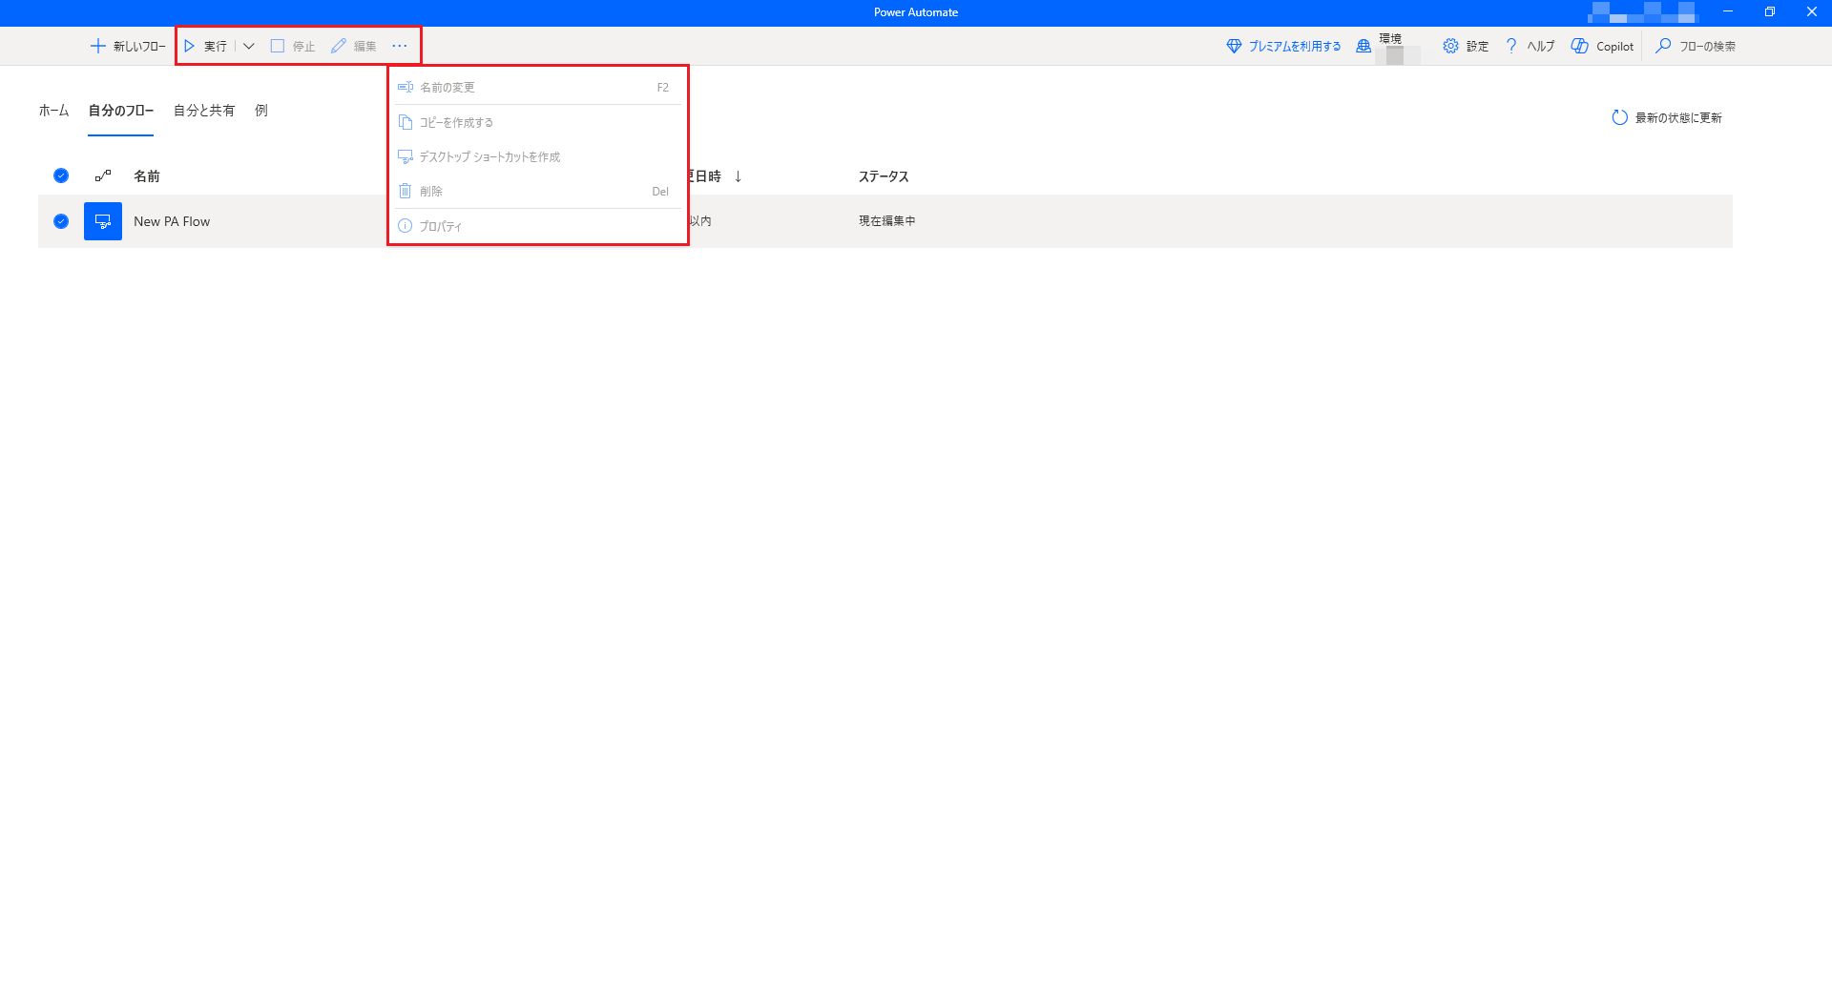This screenshot has height=989, width=1832.
Task: Switch to the 自分と共有 tab
Action: tap(204, 111)
